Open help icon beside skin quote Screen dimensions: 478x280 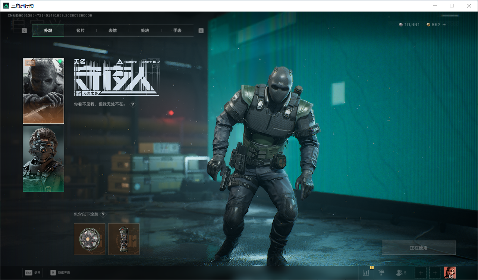pyautogui.click(x=132, y=105)
